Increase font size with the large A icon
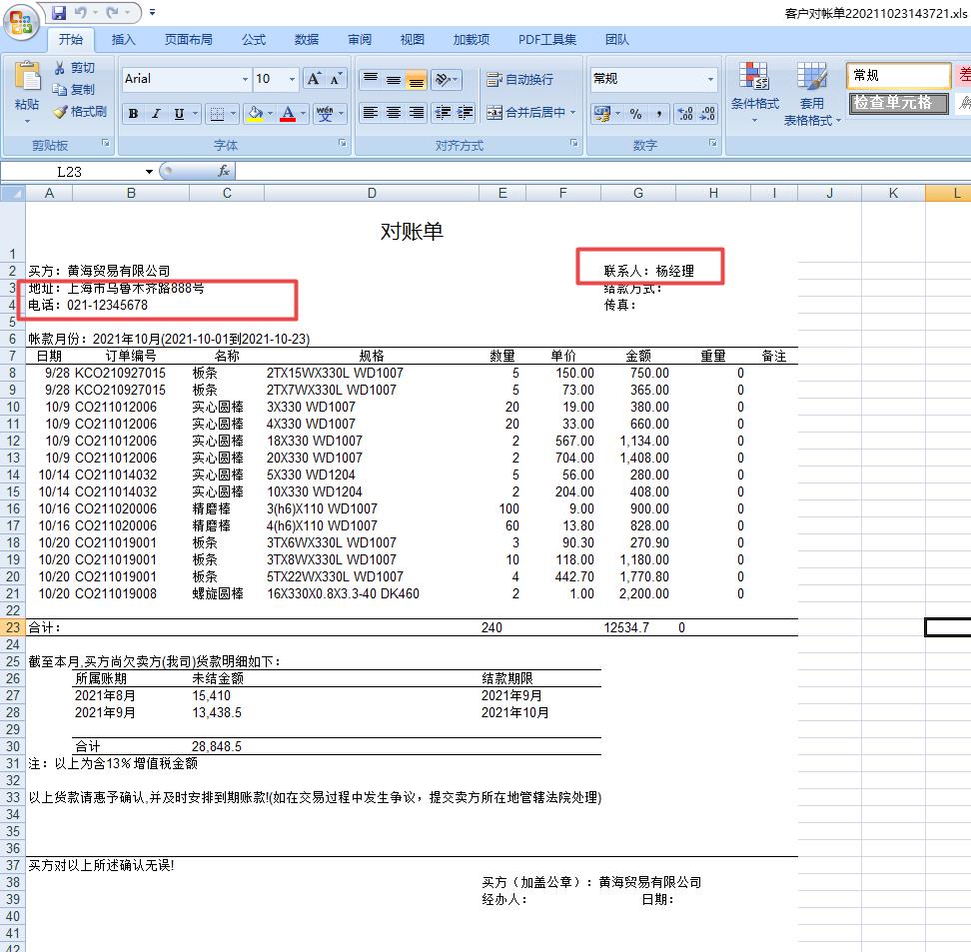The height and width of the screenshot is (952, 971). tap(314, 79)
